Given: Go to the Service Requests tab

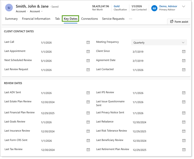Looking at the screenshot, I should pyautogui.click(x=114, y=19).
